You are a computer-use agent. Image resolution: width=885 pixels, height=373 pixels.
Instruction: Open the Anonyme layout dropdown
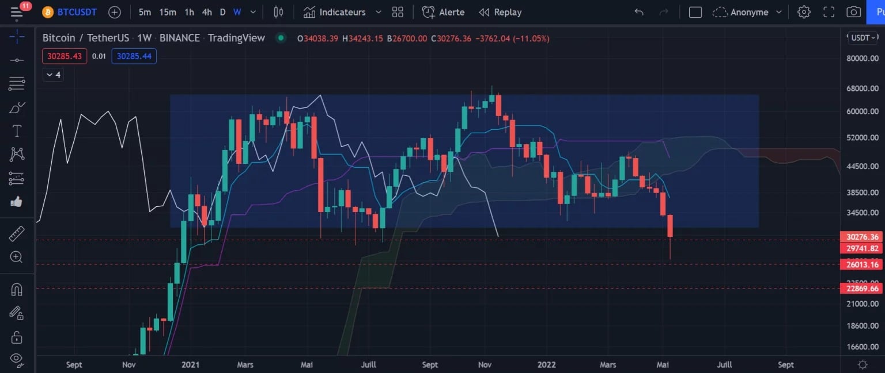coord(748,12)
